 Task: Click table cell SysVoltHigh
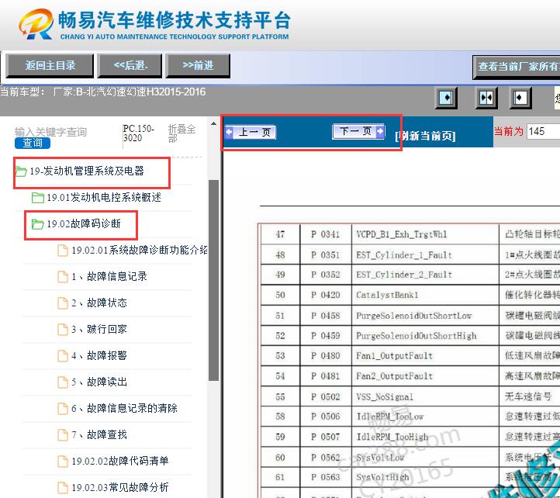[x=425, y=477]
